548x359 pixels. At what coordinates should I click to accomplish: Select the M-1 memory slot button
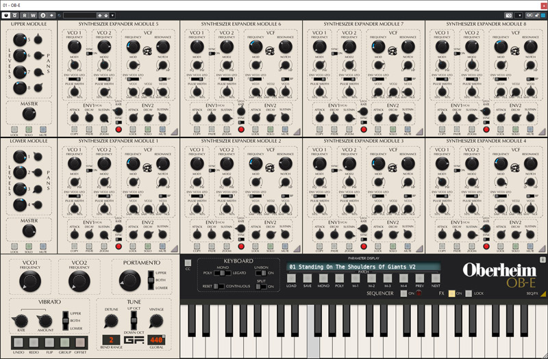[x=356, y=278]
